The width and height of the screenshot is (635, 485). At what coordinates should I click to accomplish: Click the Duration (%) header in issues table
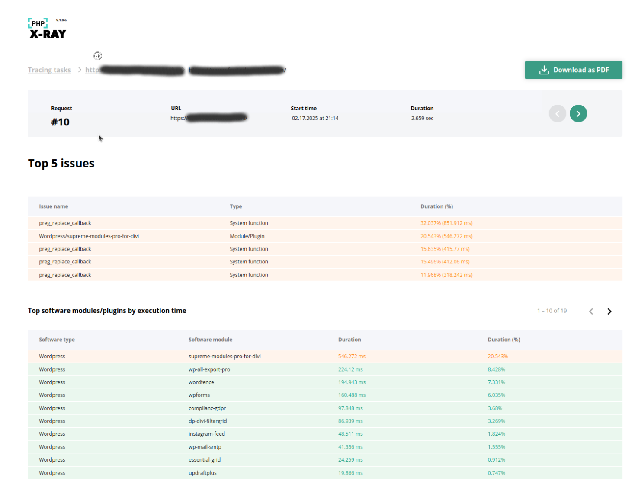437,206
